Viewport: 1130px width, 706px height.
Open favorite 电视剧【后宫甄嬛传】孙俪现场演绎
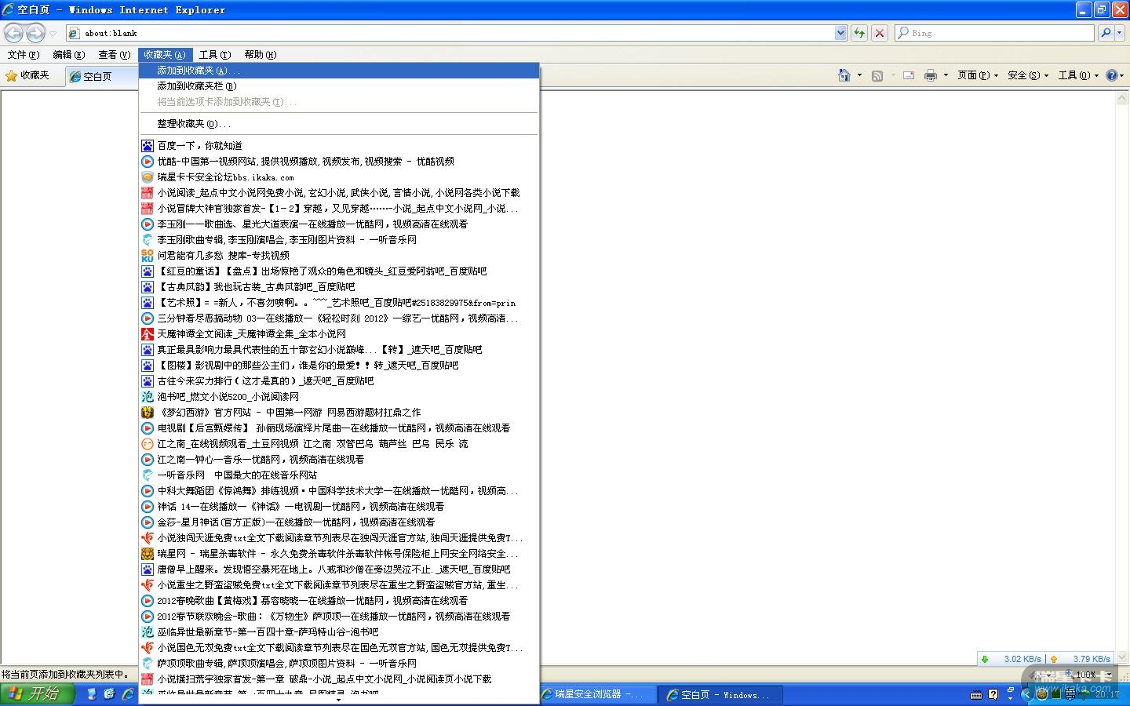point(339,428)
